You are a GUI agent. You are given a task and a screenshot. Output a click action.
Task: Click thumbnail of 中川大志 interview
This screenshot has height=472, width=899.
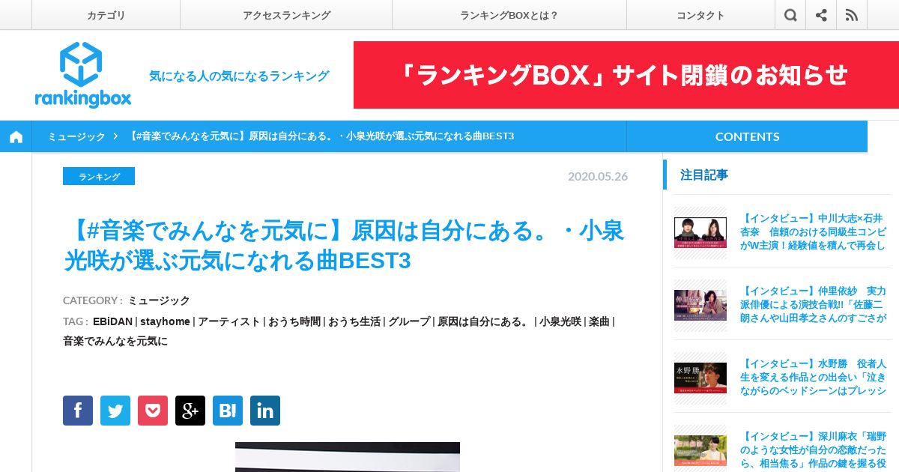point(700,232)
